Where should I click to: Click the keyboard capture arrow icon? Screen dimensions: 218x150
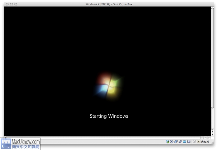[x=199, y=142]
